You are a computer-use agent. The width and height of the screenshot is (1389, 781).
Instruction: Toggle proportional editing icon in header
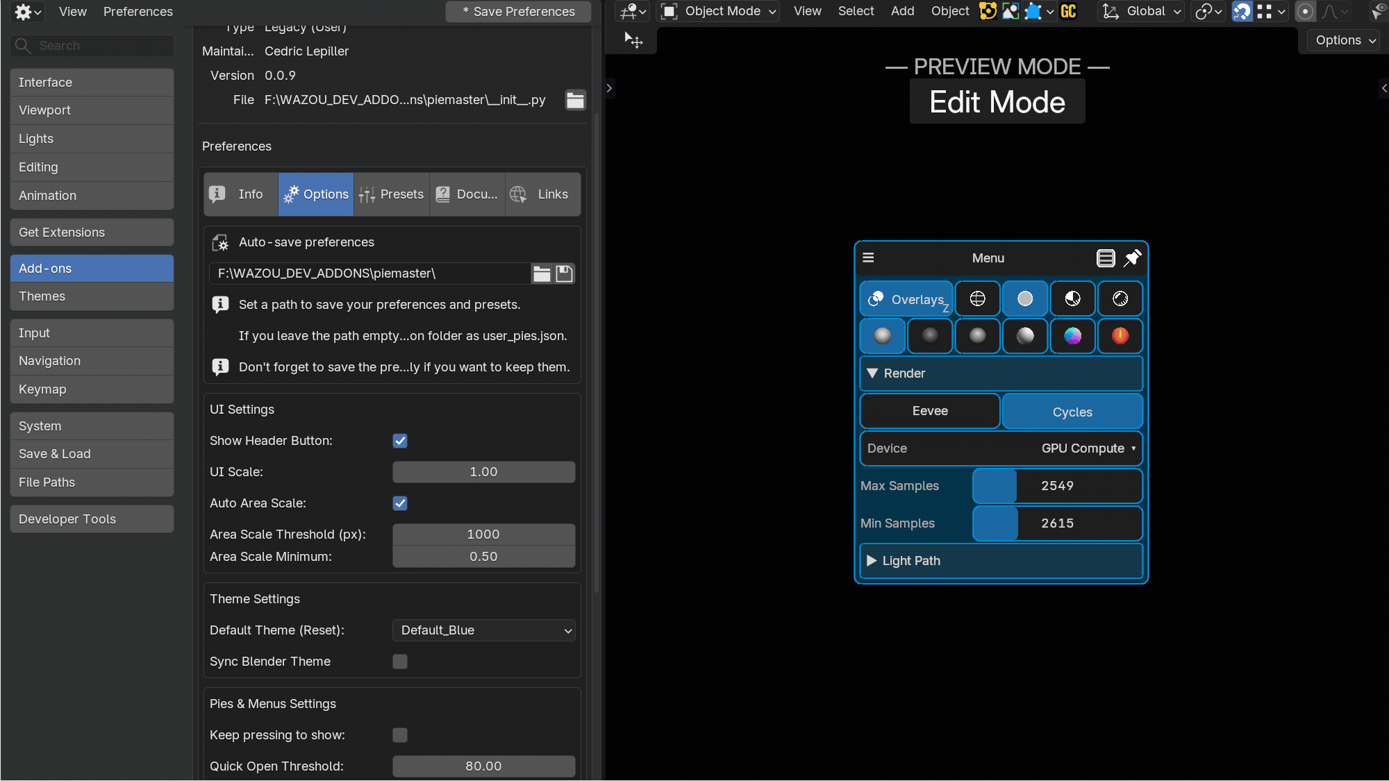tap(1306, 11)
